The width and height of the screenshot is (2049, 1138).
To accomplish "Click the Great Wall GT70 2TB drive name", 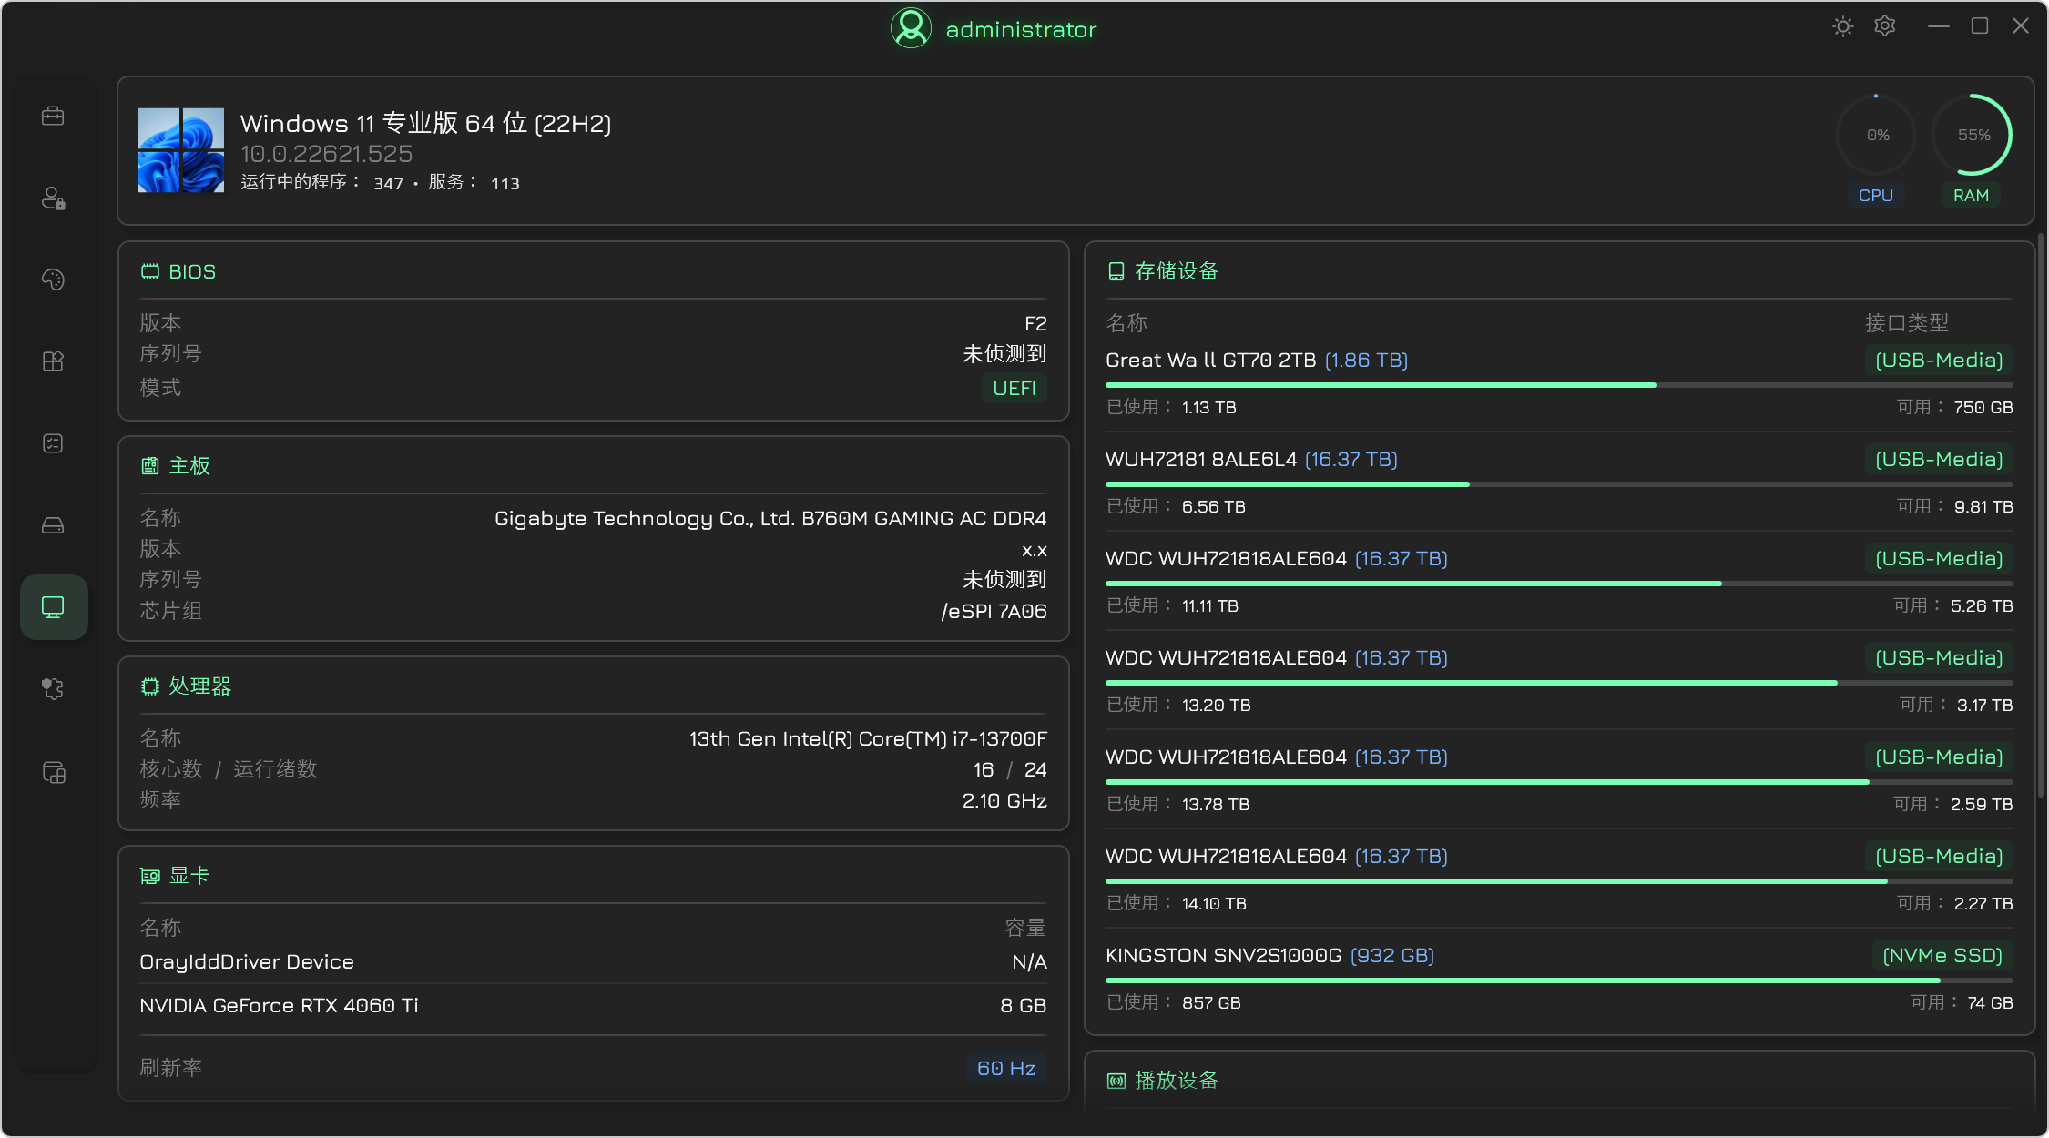I will (x=1210, y=360).
